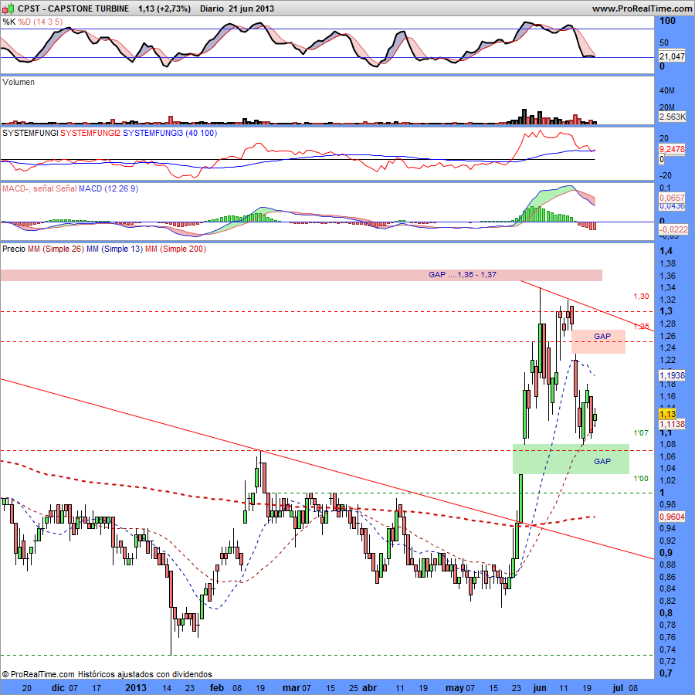
Task: Click the SYSTEMFUNGI3 (40 100) label
Action: click(170, 133)
